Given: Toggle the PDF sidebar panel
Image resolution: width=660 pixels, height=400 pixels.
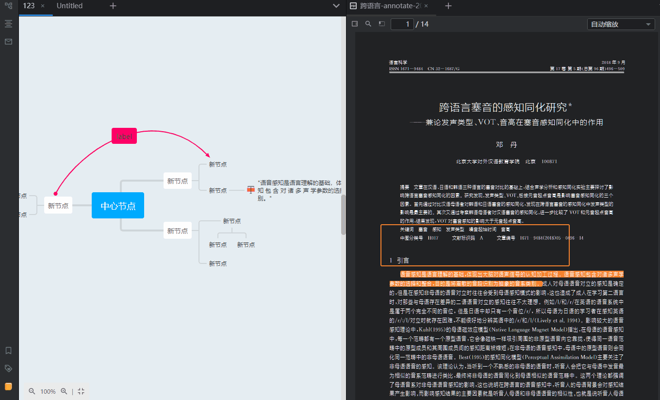Looking at the screenshot, I should click(355, 24).
